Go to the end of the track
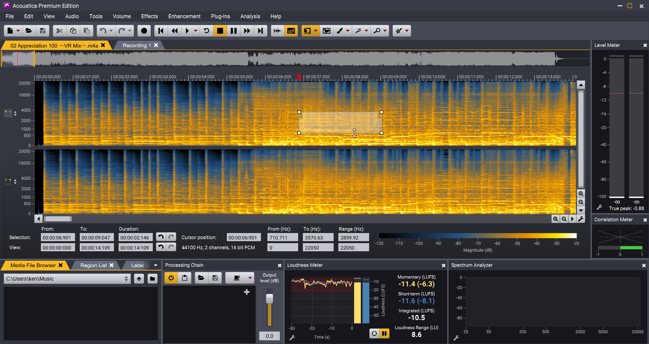This screenshot has width=649, height=344. click(x=261, y=31)
